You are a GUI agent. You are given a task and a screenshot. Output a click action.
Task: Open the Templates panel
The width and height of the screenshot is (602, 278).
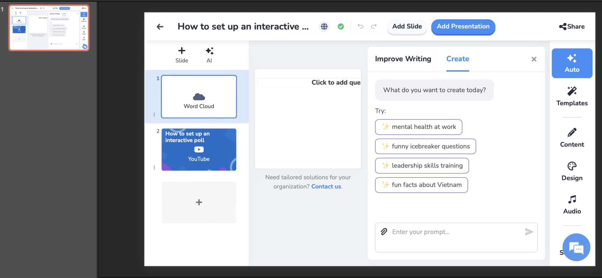click(x=571, y=95)
